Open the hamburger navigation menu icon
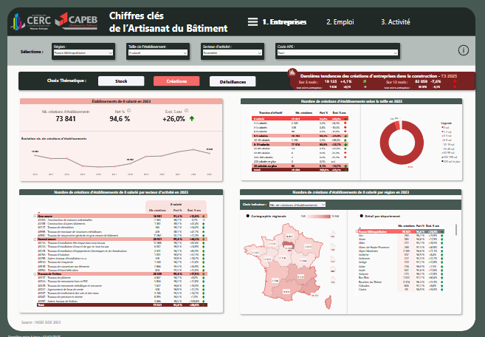 (x=253, y=22)
